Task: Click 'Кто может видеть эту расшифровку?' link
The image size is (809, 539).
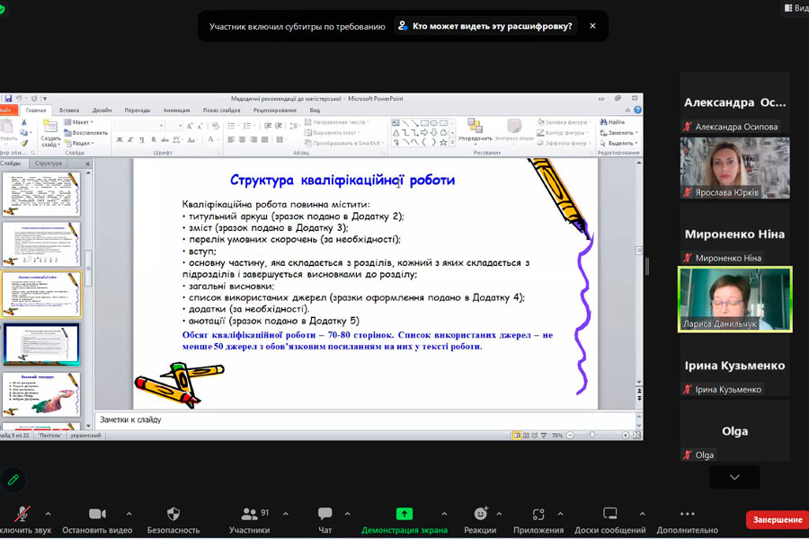Action: point(492,26)
